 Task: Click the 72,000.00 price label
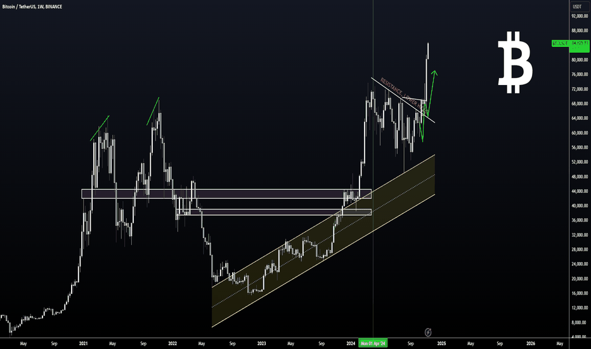[x=580, y=89]
